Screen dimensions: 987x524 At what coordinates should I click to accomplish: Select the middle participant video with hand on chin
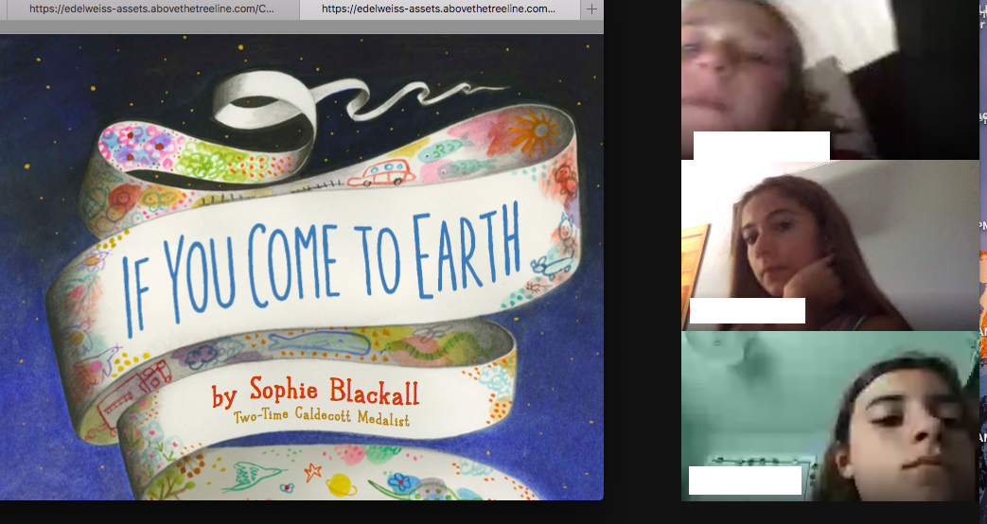[x=830, y=245]
